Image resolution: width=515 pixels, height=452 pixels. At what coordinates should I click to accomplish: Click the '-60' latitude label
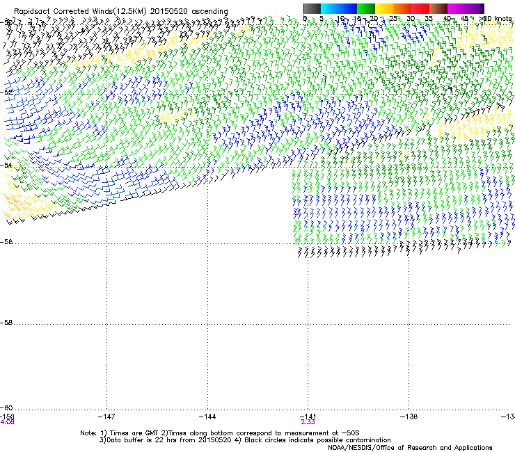pyautogui.click(x=6, y=407)
